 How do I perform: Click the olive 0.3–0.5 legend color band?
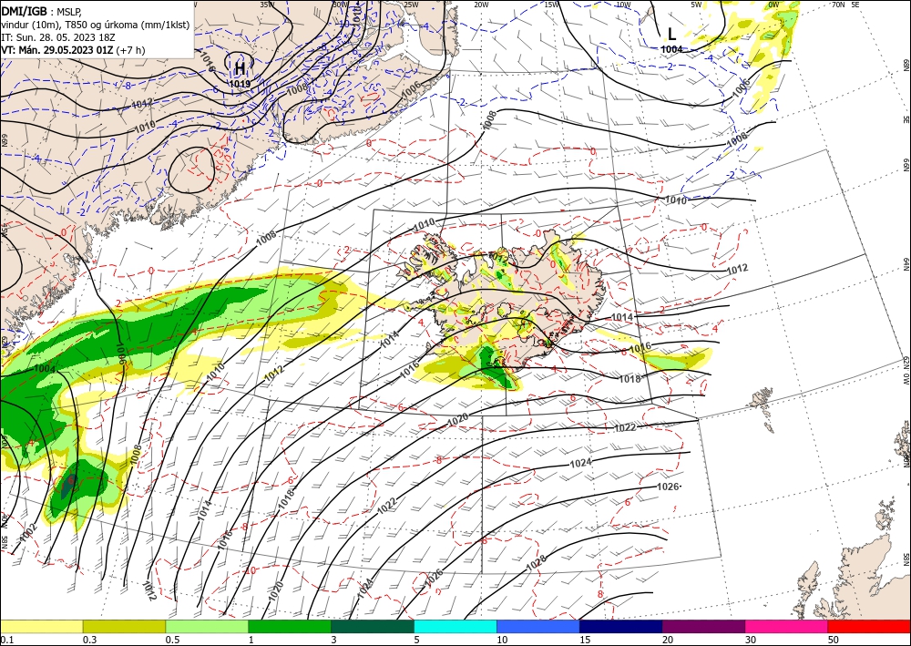tap(124, 626)
